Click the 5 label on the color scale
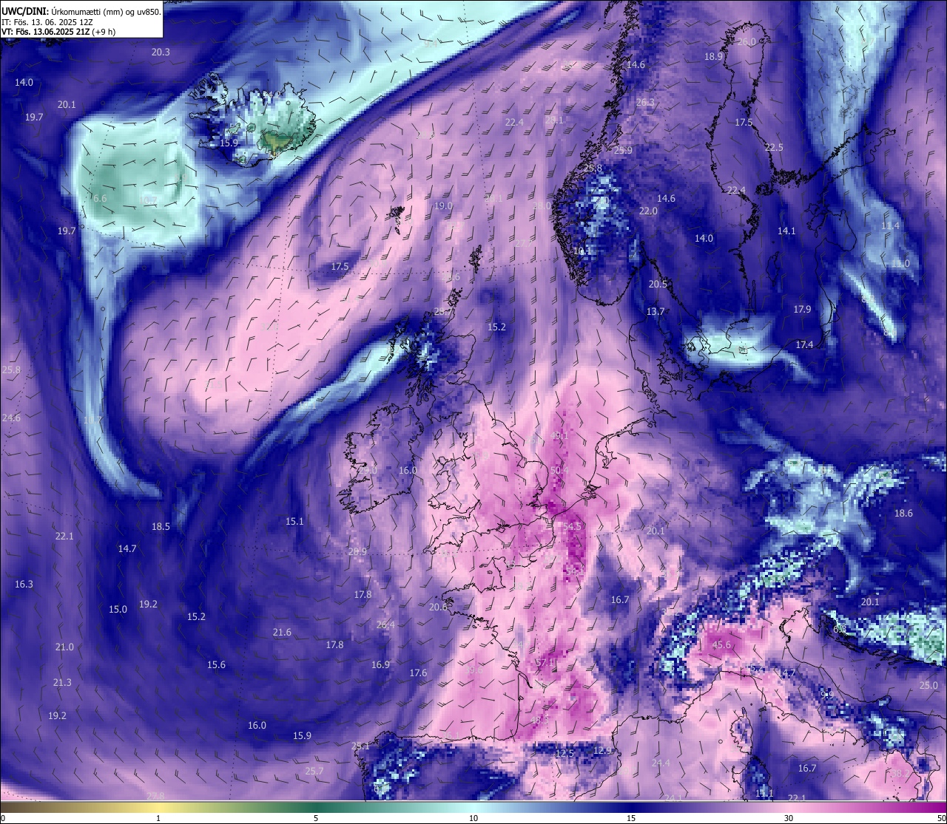The width and height of the screenshot is (947, 824). tap(316, 818)
